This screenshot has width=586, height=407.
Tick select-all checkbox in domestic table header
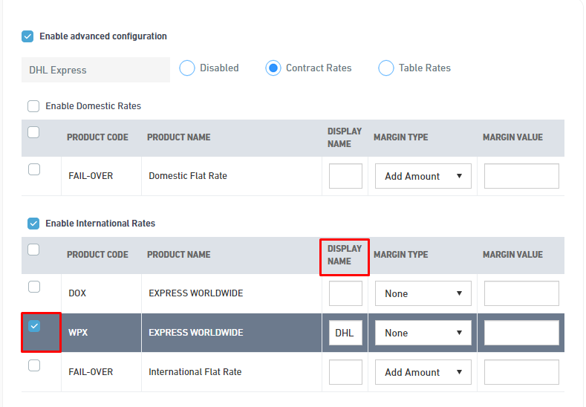33,132
